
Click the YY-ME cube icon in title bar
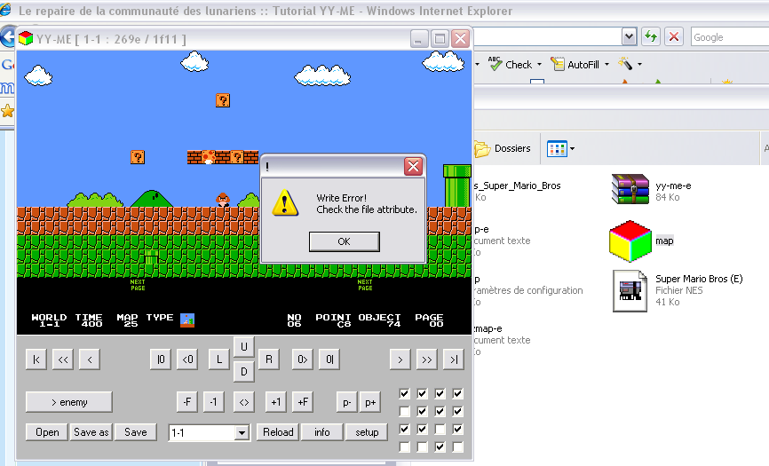tap(26, 38)
